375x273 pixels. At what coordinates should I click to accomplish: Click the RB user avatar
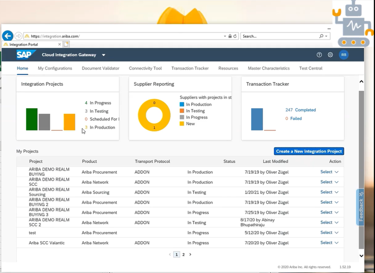pyautogui.click(x=344, y=55)
